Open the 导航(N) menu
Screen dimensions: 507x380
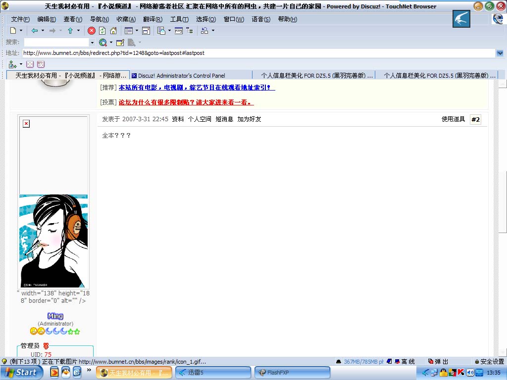pyautogui.click(x=99, y=19)
